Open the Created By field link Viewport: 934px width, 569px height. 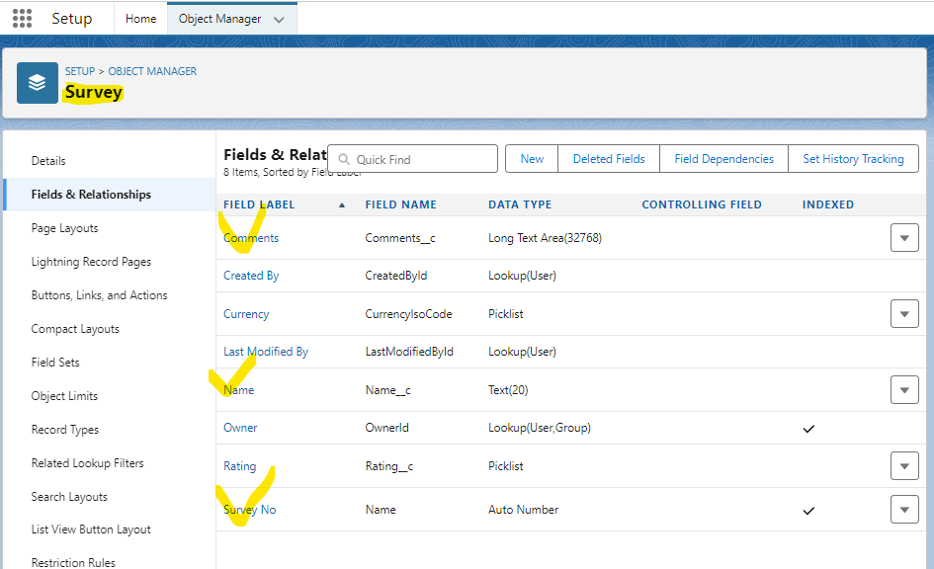[x=251, y=276]
